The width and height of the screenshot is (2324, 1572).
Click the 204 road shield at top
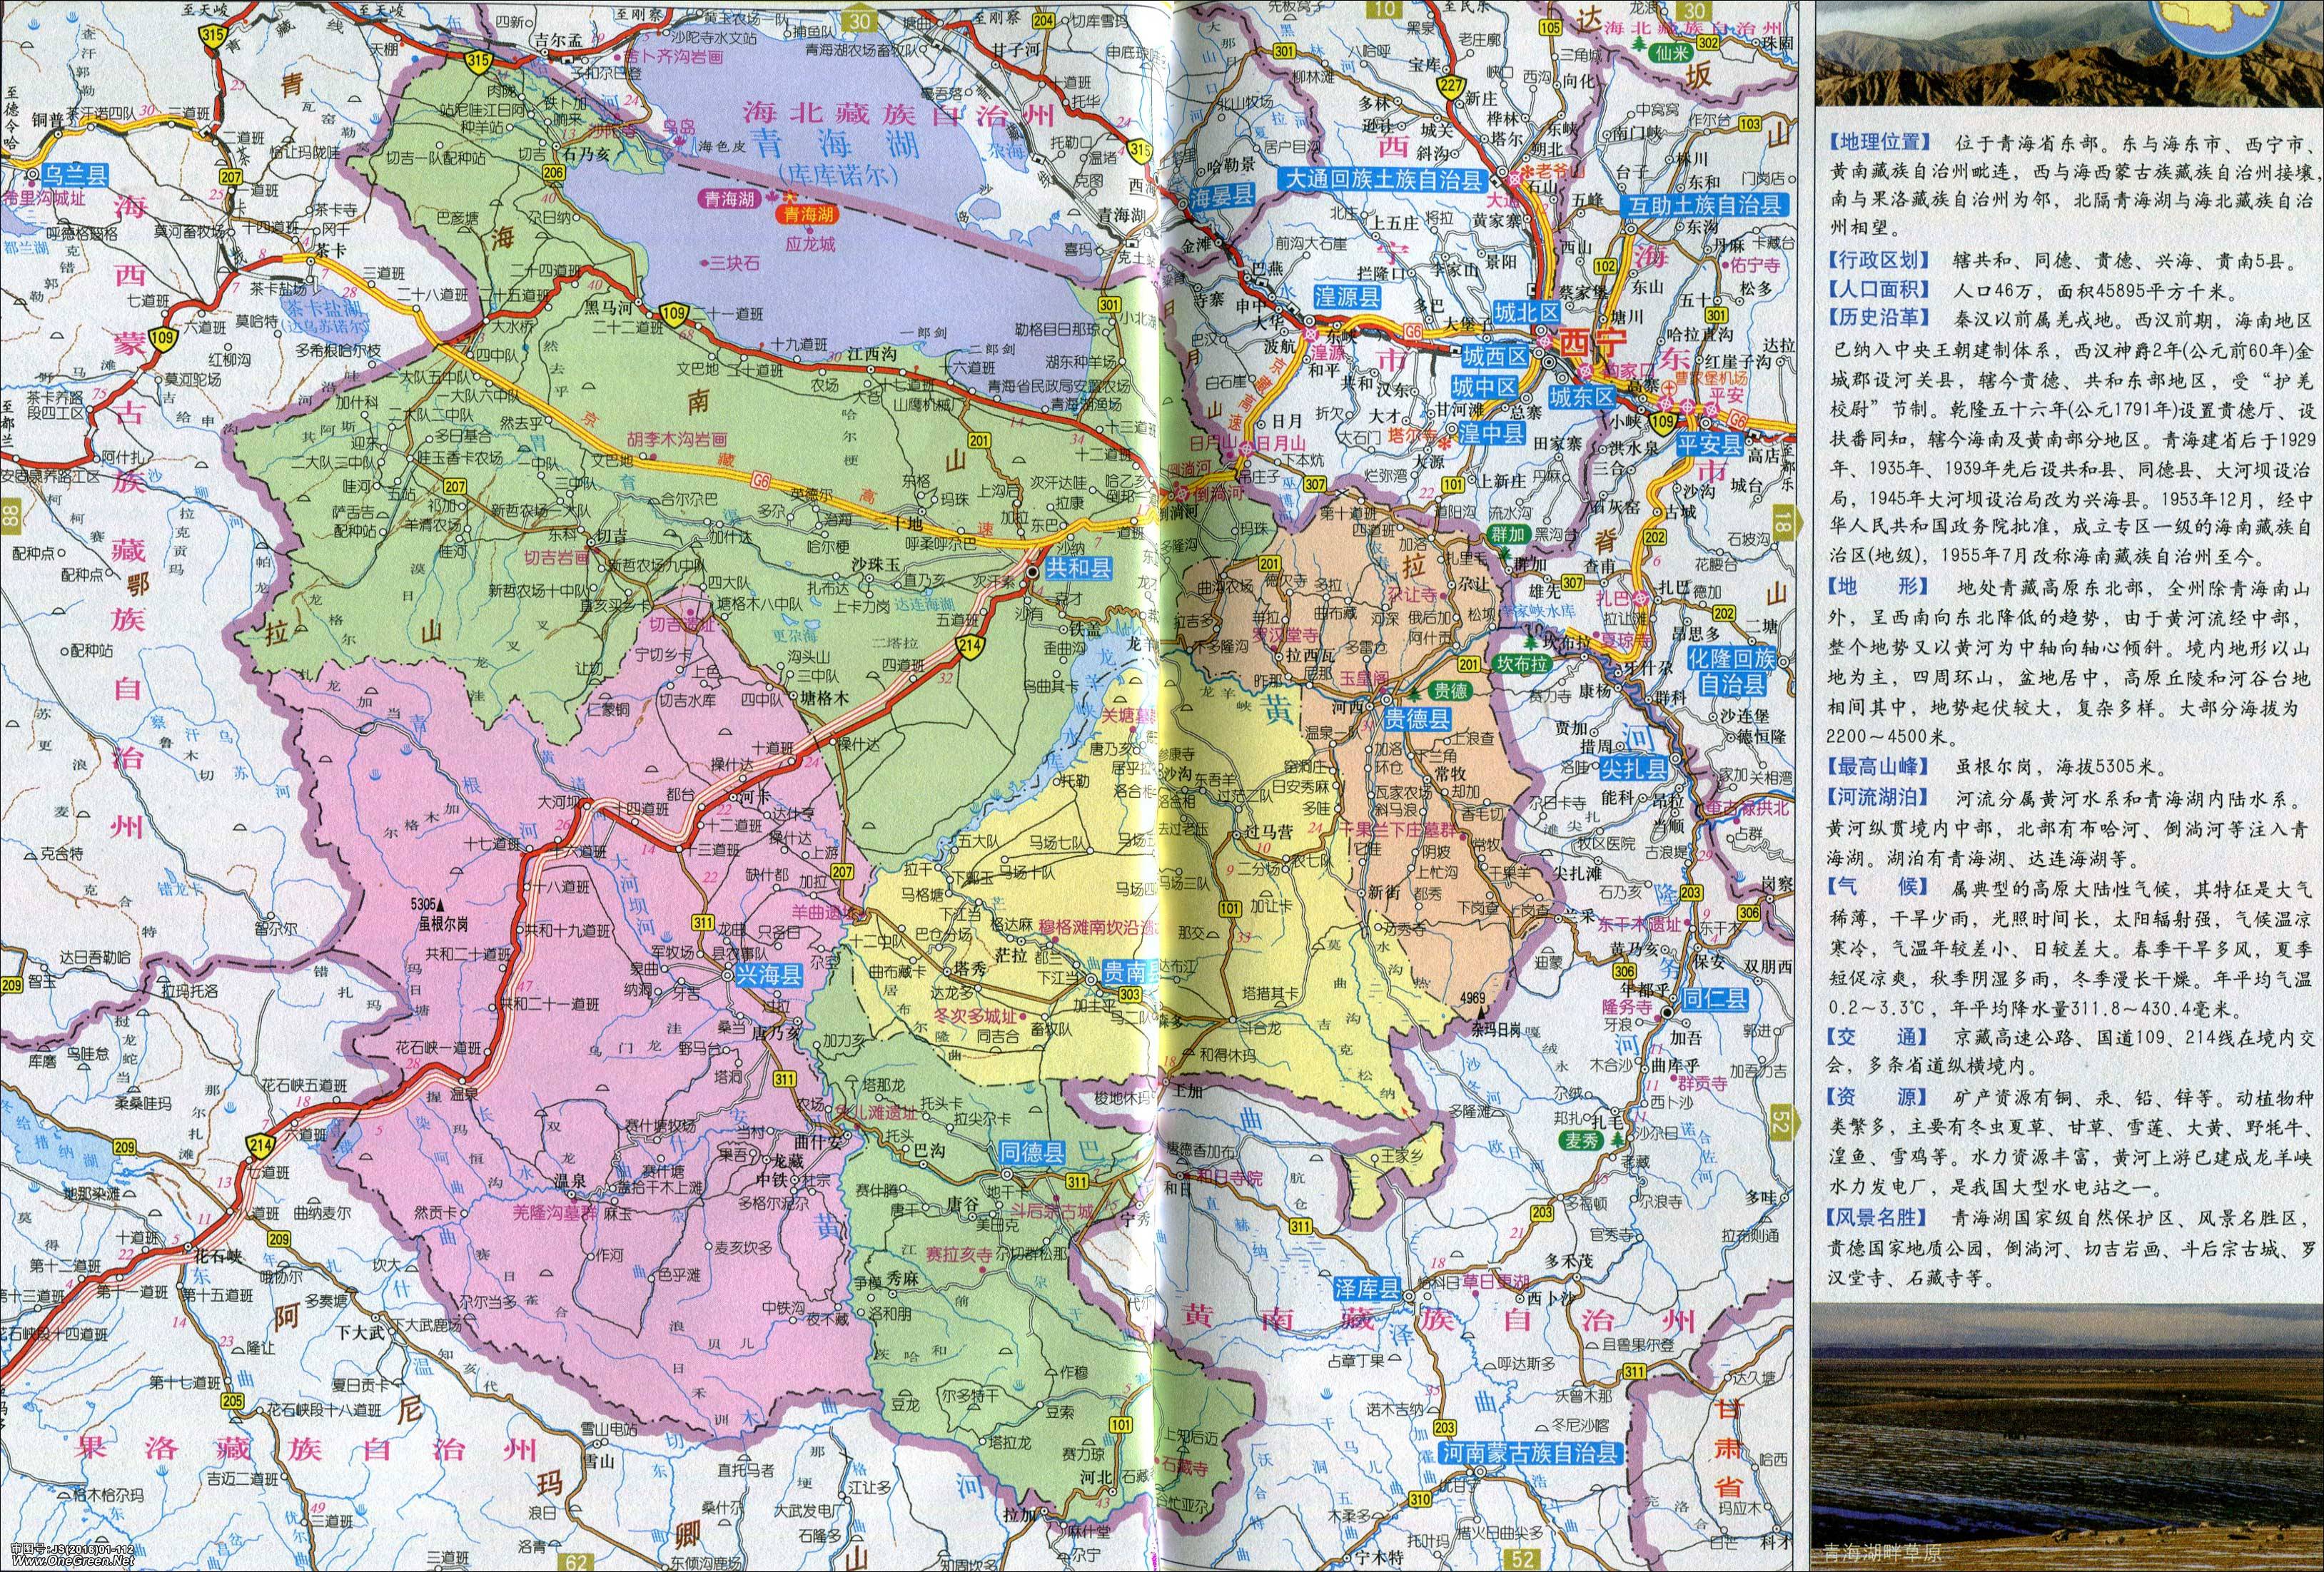tap(1043, 21)
